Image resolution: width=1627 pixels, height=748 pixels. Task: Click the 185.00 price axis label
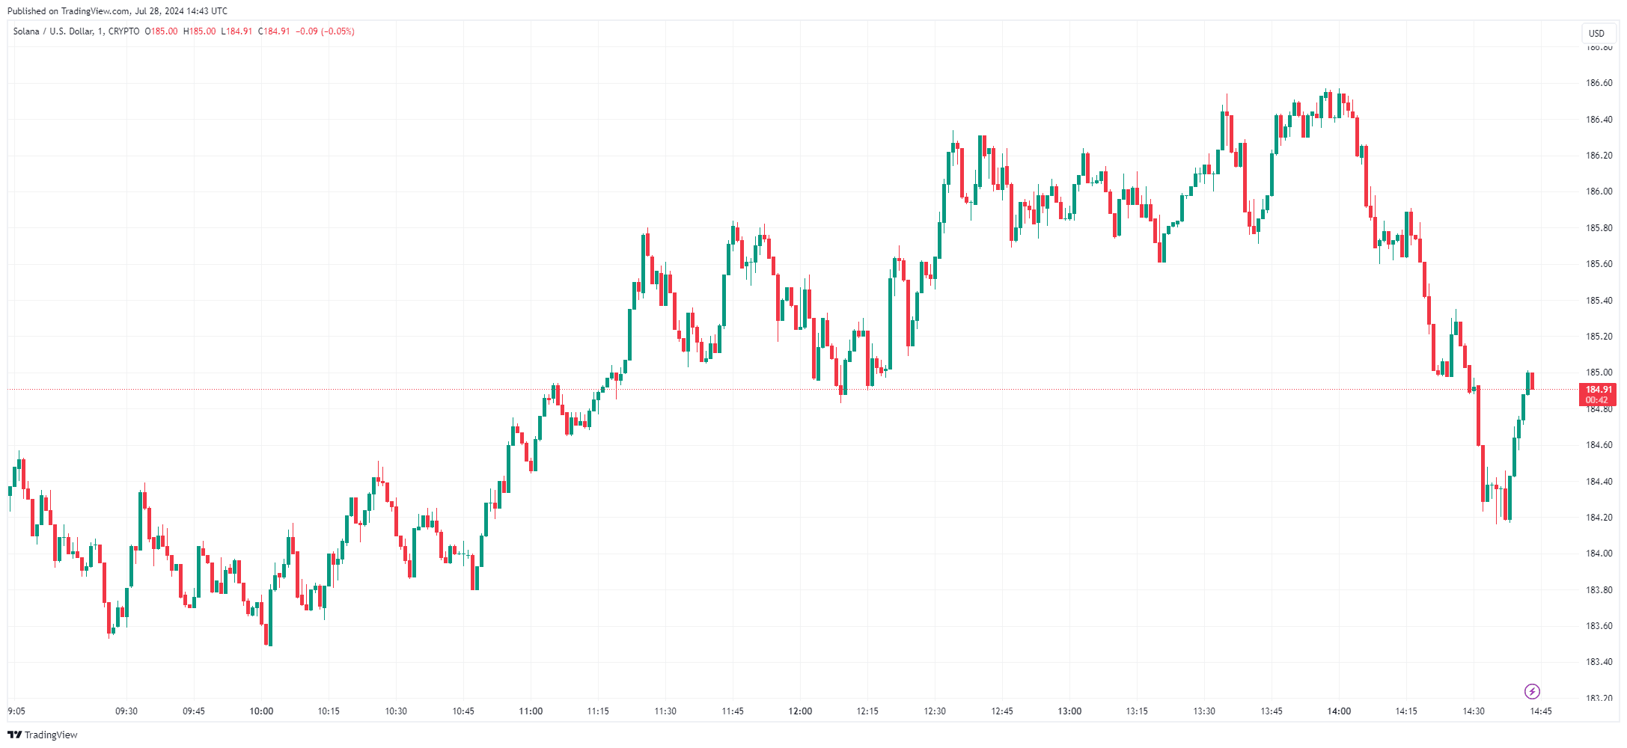(x=1599, y=373)
